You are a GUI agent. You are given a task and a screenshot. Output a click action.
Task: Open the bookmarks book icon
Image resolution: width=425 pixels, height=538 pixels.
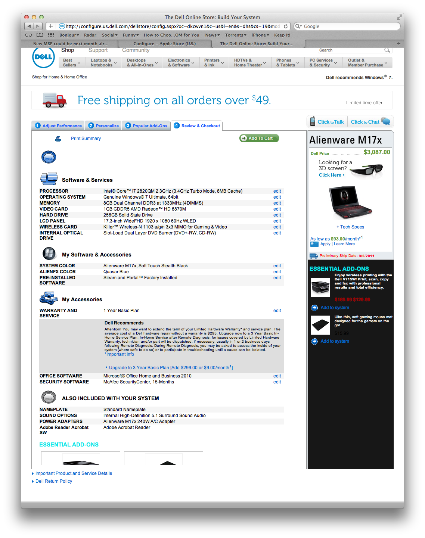pyautogui.click(x=40, y=35)
